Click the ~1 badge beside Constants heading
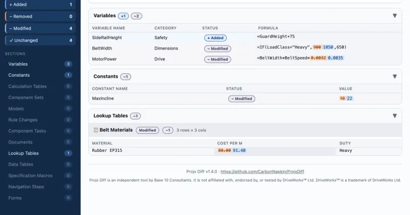The image size is (410, 215). point(125,77)
